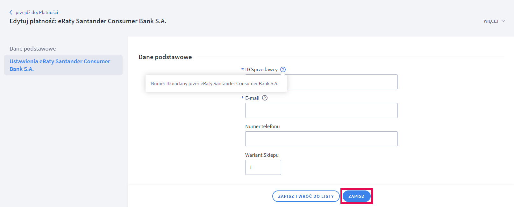Select 'Dane podstawowe' in the sidebar
This screenshot has width=514, height=207.
(x=33, y=49)
